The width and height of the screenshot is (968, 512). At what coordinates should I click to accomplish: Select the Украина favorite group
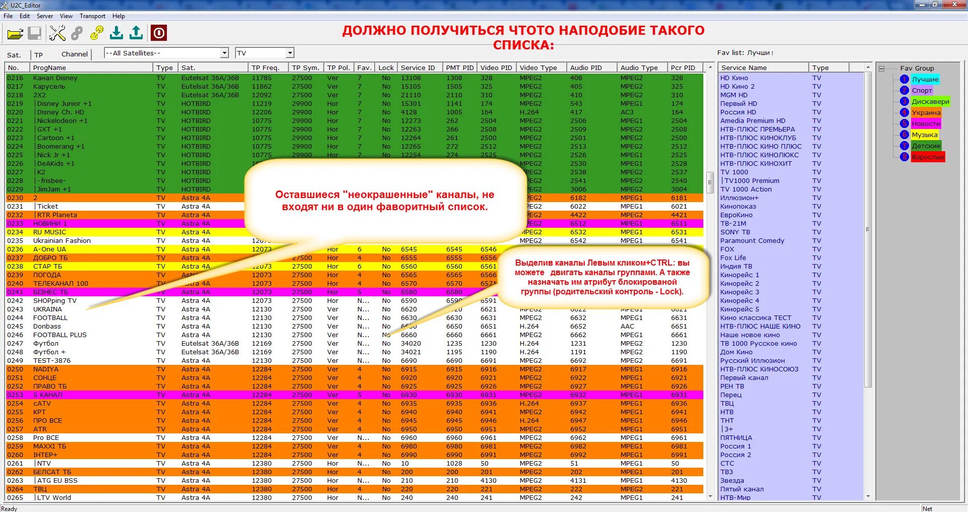pos(926,112)
